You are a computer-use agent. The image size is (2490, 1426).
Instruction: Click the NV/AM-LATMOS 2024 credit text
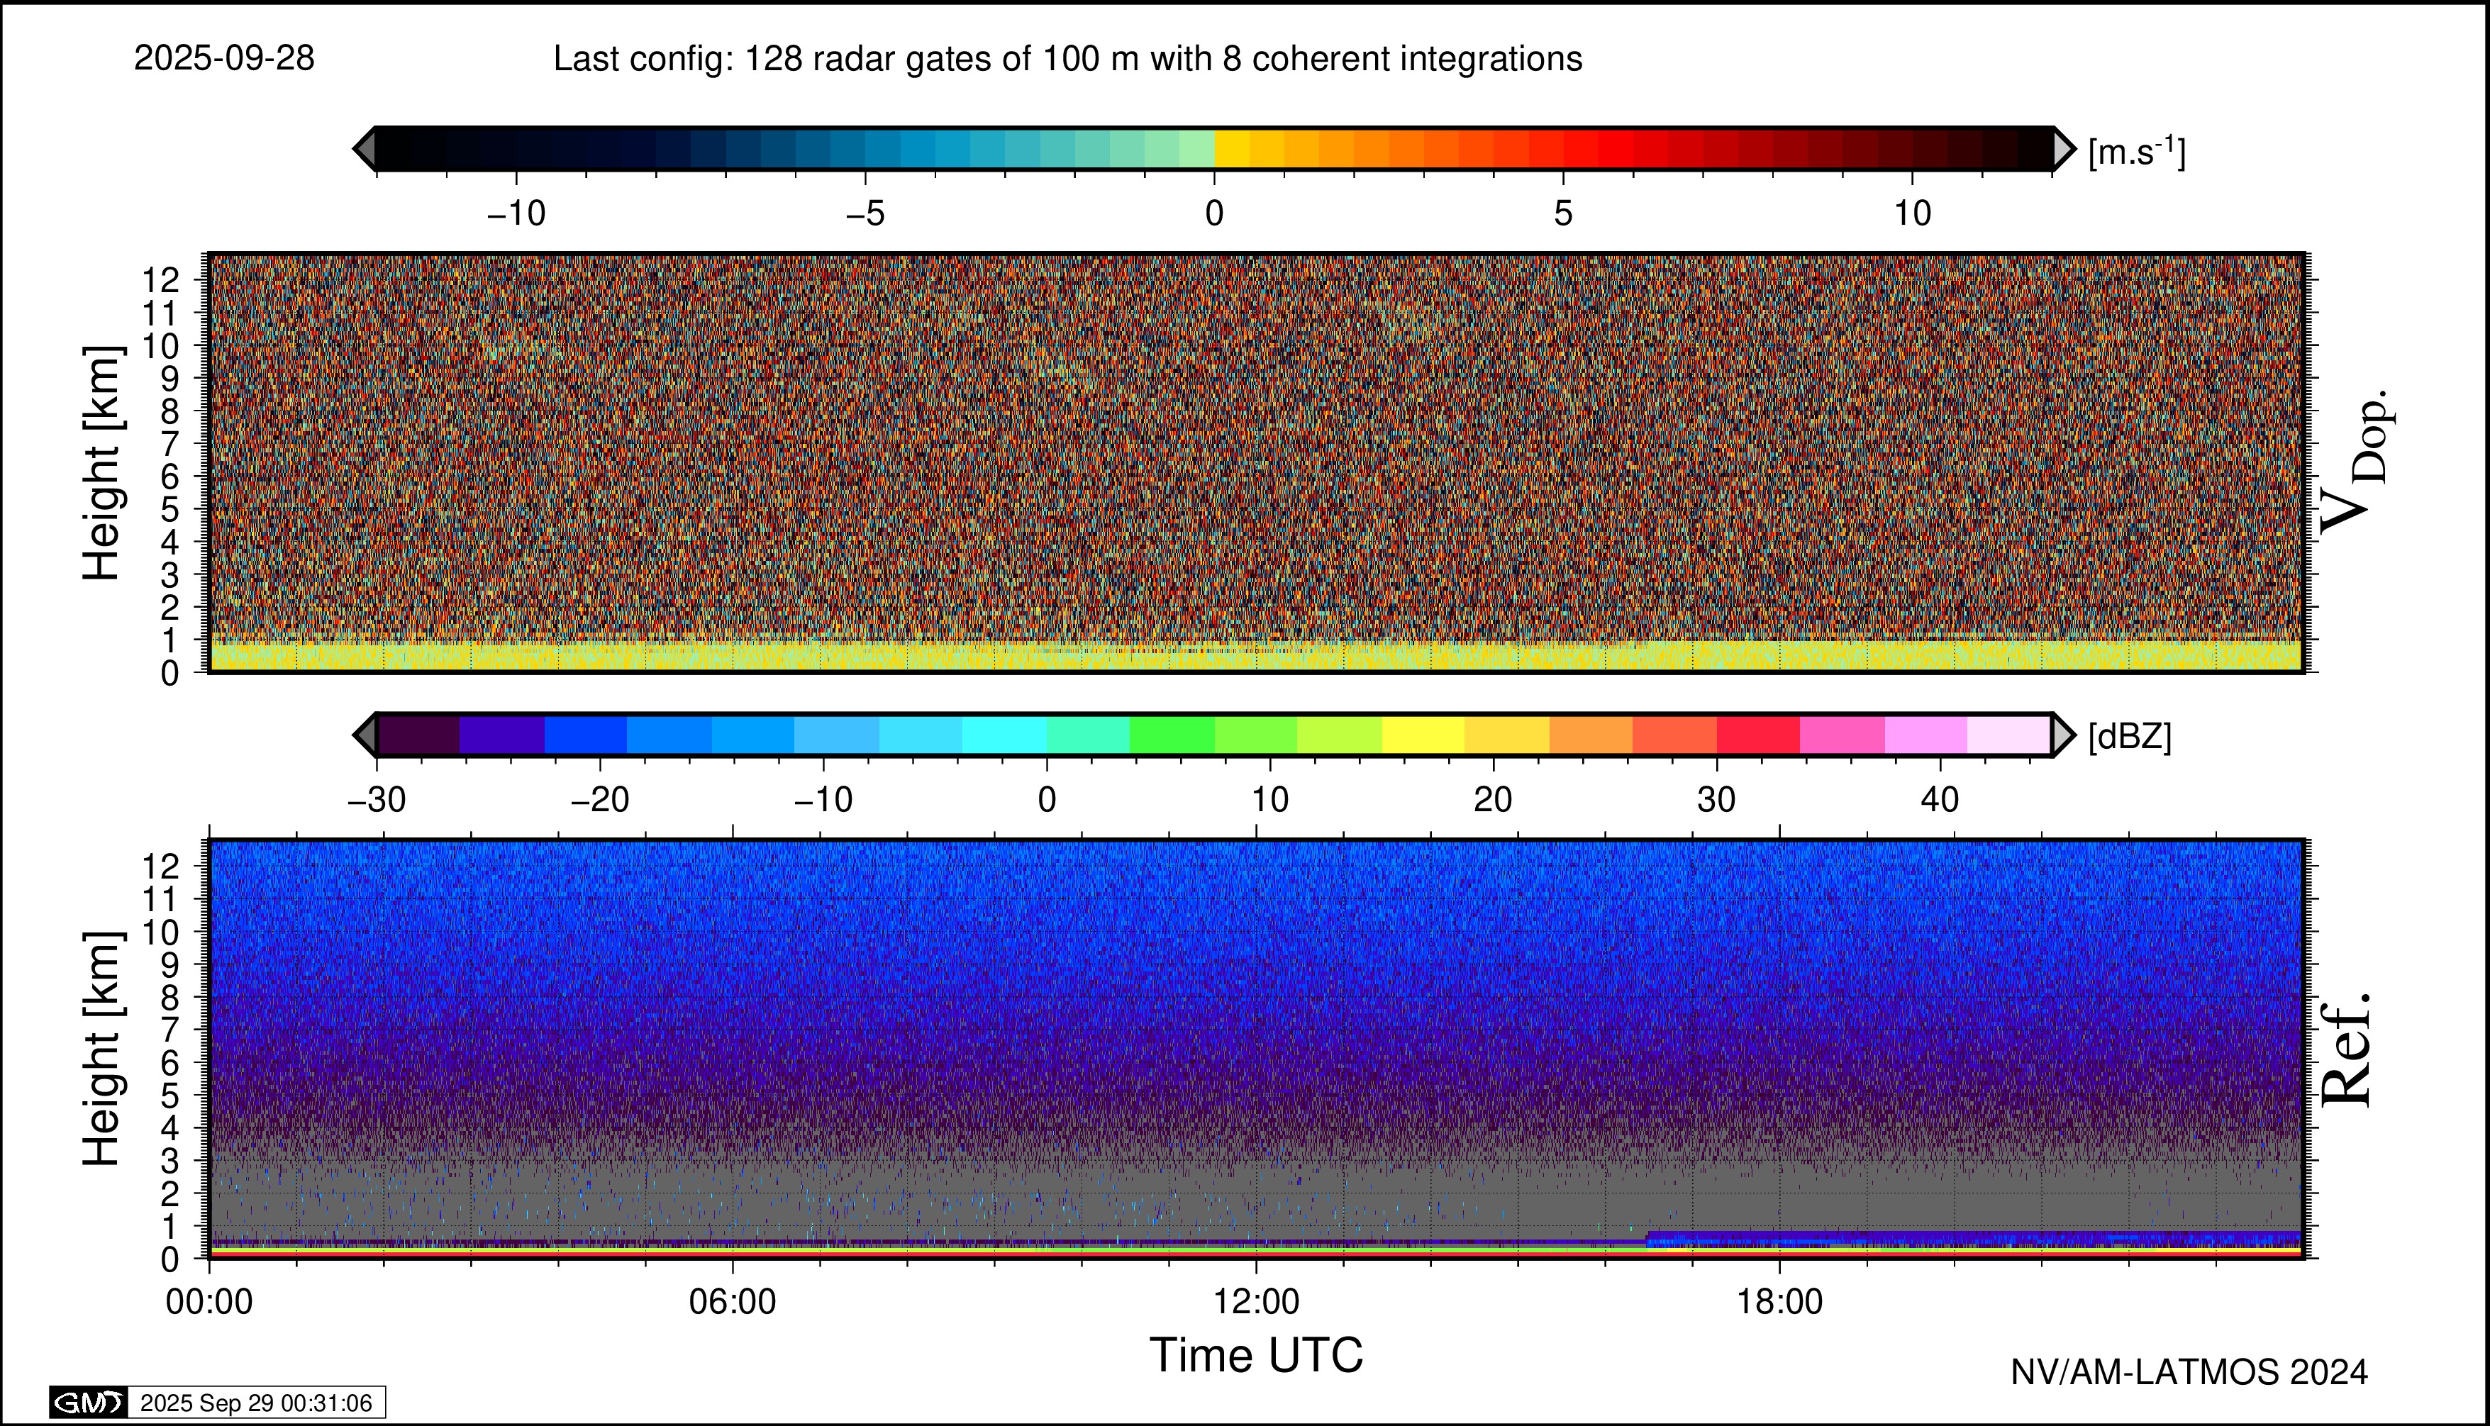click(x=2189, y=1372)
